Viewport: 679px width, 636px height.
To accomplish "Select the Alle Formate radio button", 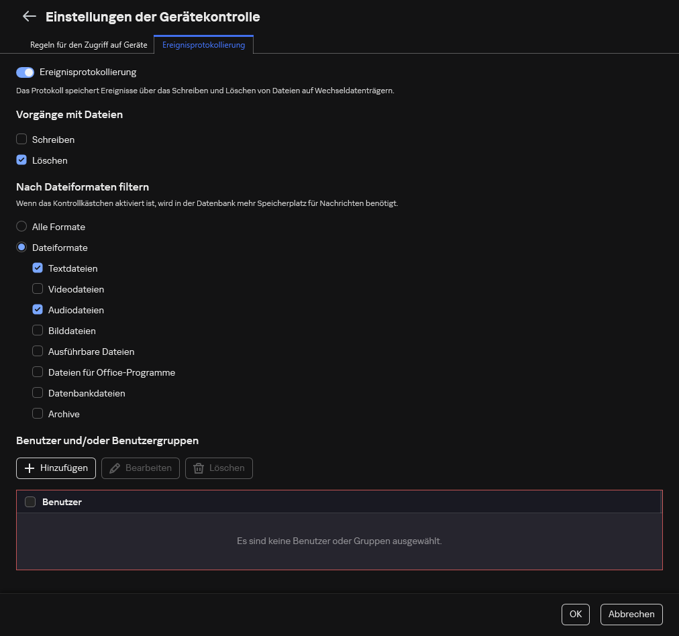I will point(21,227).
